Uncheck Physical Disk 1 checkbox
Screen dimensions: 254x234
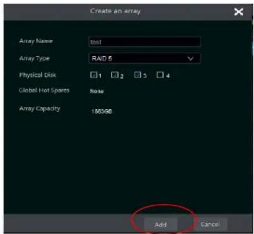pyautogui.click(x=94, y=75)
